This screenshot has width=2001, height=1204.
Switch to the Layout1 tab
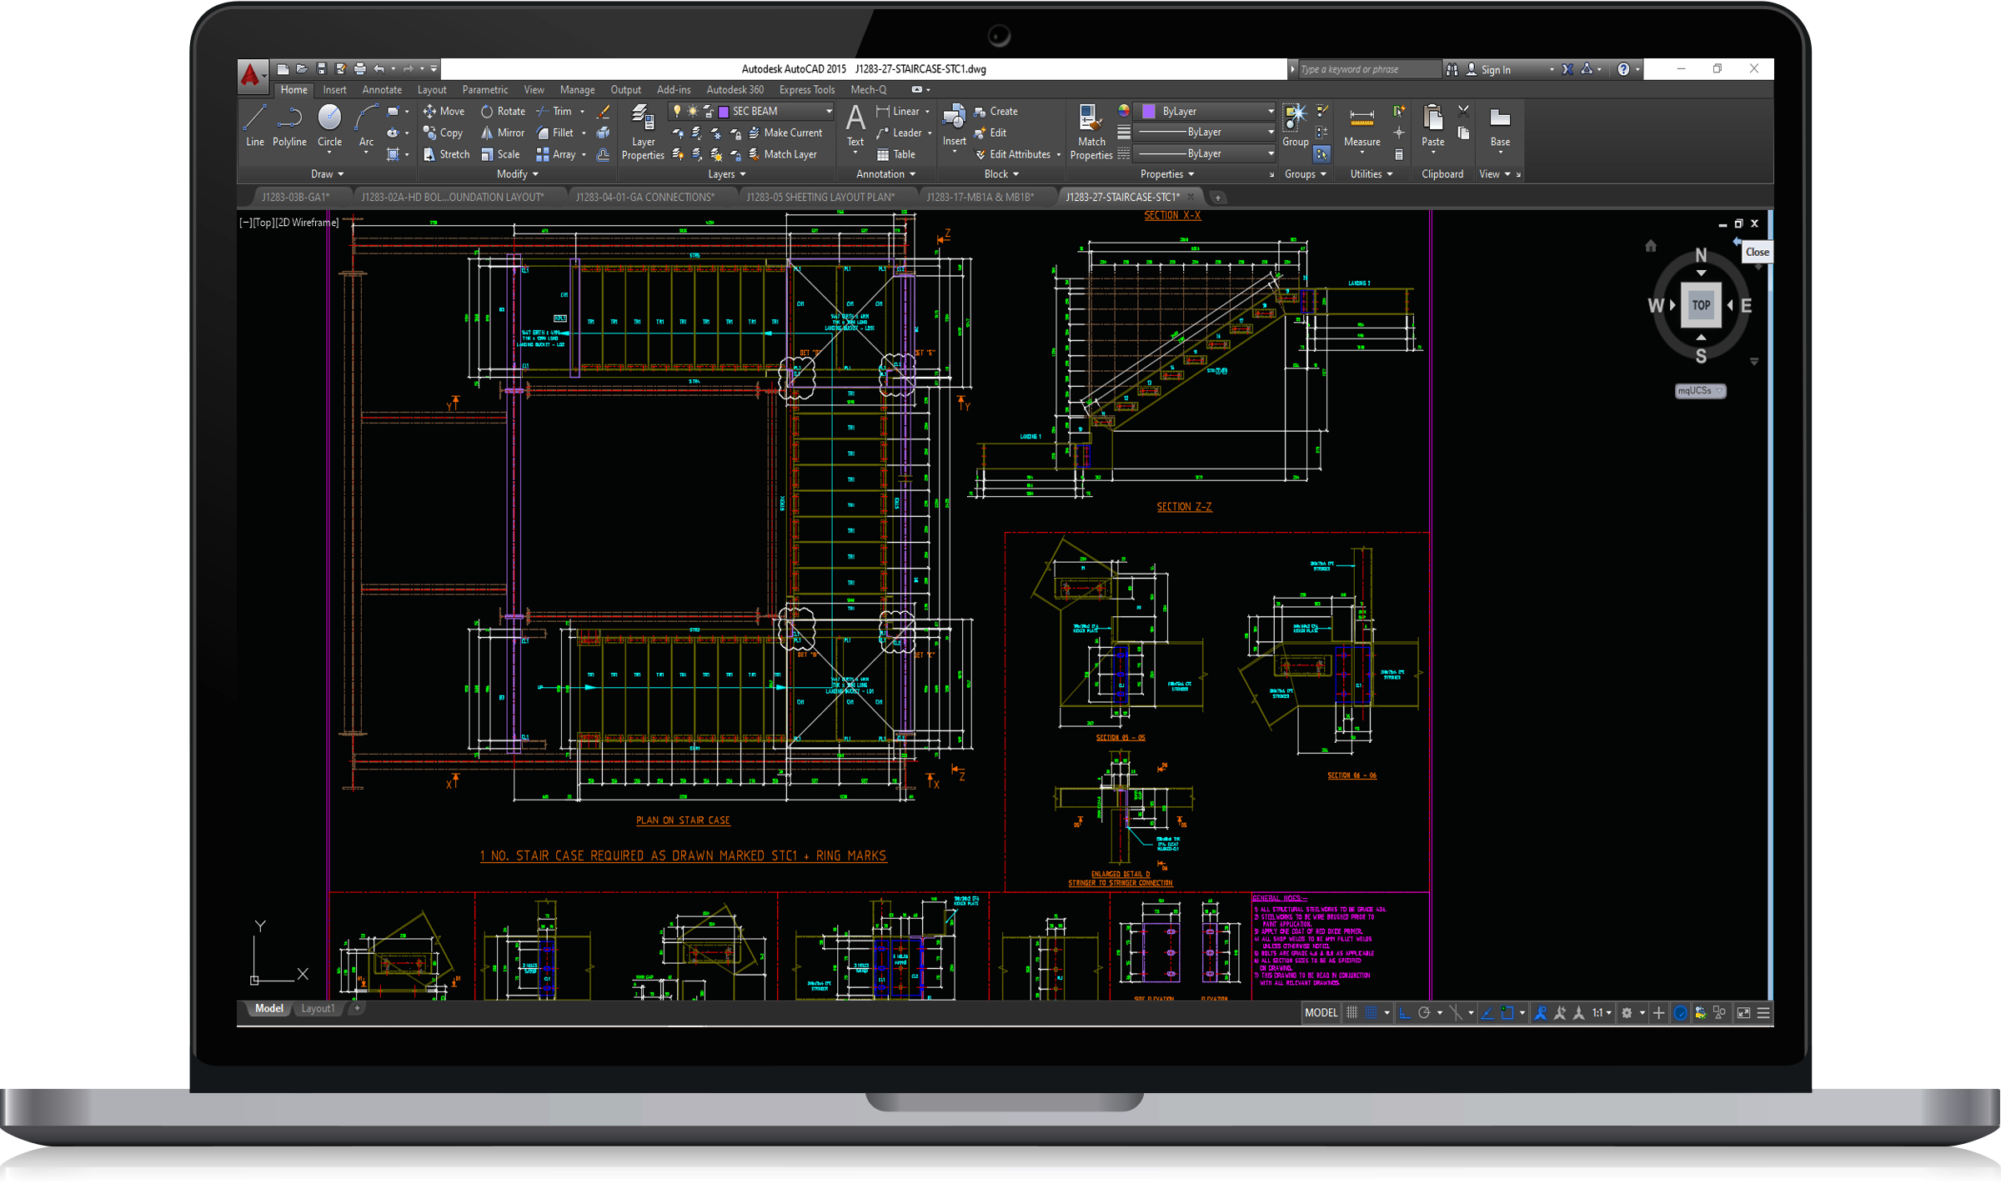tap(317, 1009)
